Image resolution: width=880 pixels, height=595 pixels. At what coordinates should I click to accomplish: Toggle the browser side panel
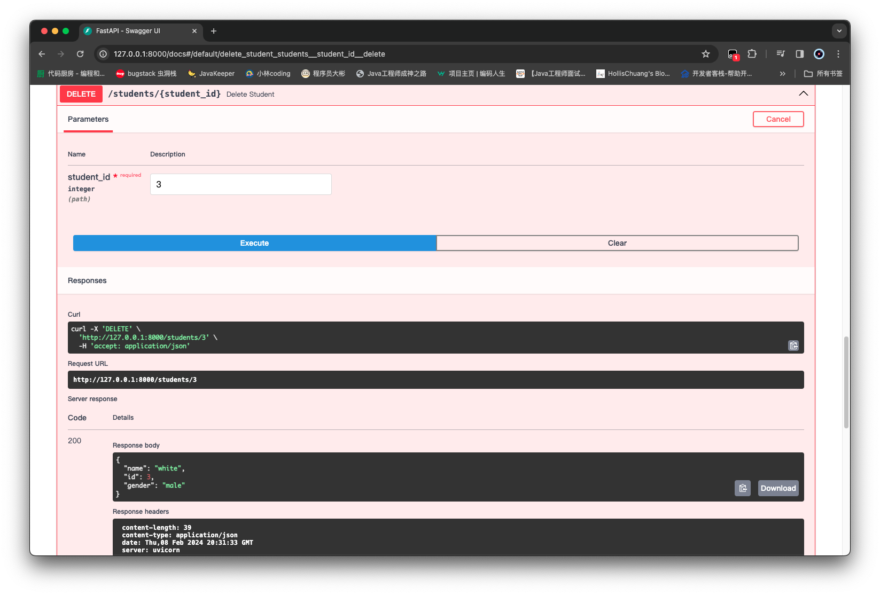(x=800, y=54)
